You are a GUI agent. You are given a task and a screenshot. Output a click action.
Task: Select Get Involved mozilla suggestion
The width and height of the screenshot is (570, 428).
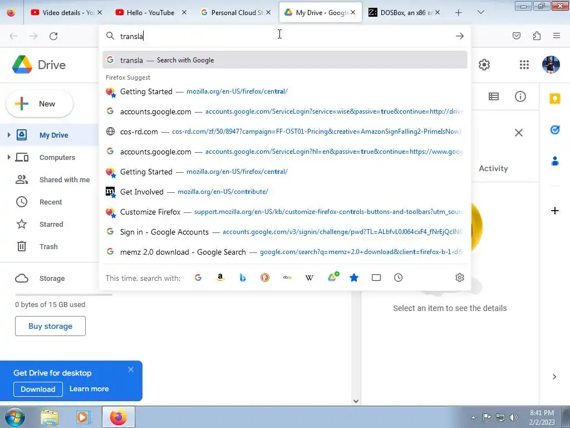tap(285, 192)
